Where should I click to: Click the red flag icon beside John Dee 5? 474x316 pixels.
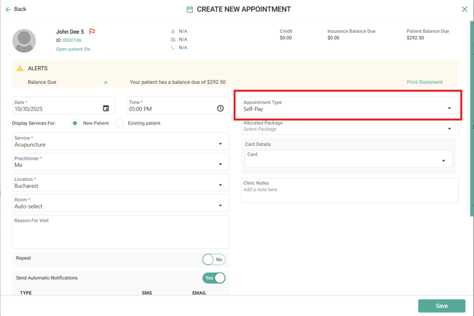click(92, 32)
